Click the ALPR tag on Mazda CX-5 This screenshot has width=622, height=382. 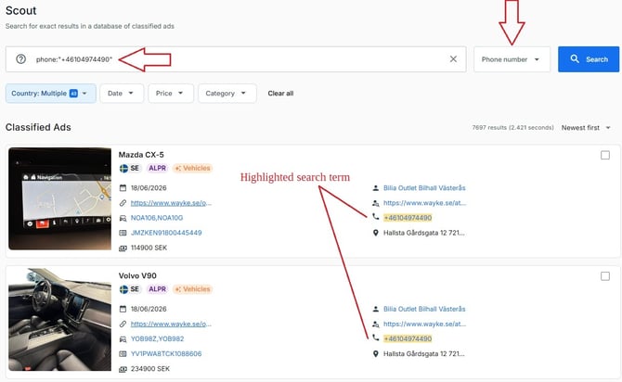click(157, 168)
